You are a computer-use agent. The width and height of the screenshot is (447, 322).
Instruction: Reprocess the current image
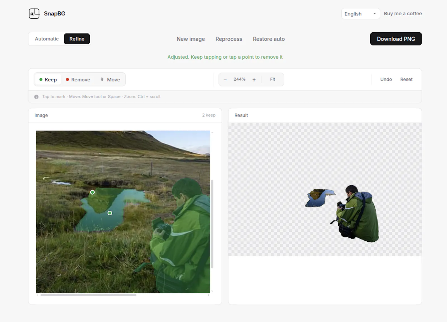229,39
